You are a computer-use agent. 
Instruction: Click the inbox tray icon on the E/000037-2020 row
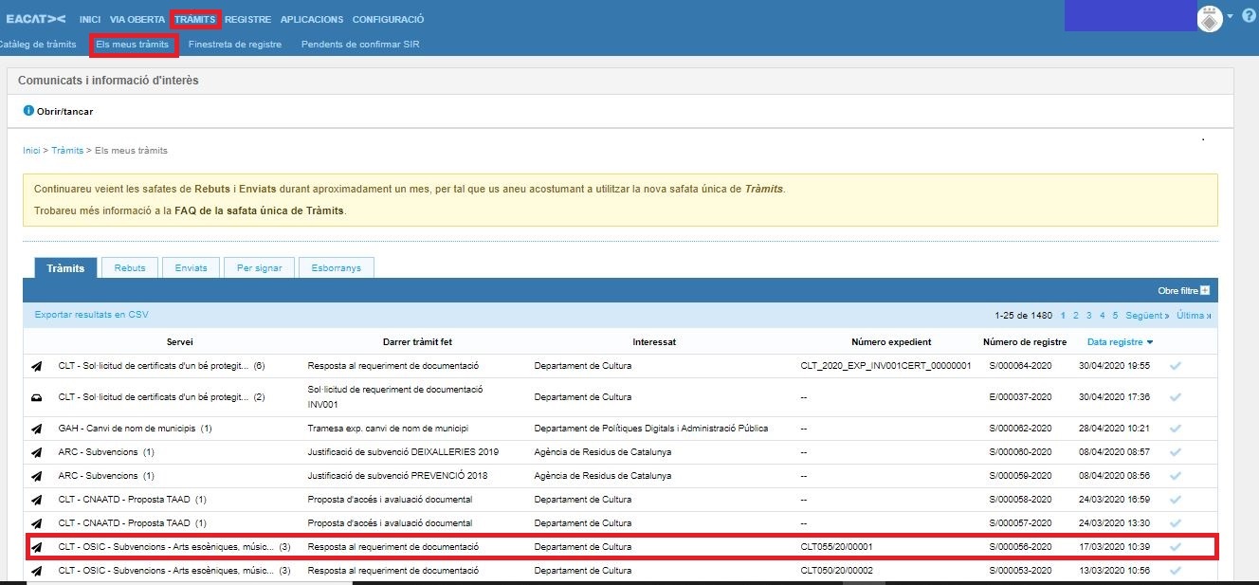pos(37,397)
